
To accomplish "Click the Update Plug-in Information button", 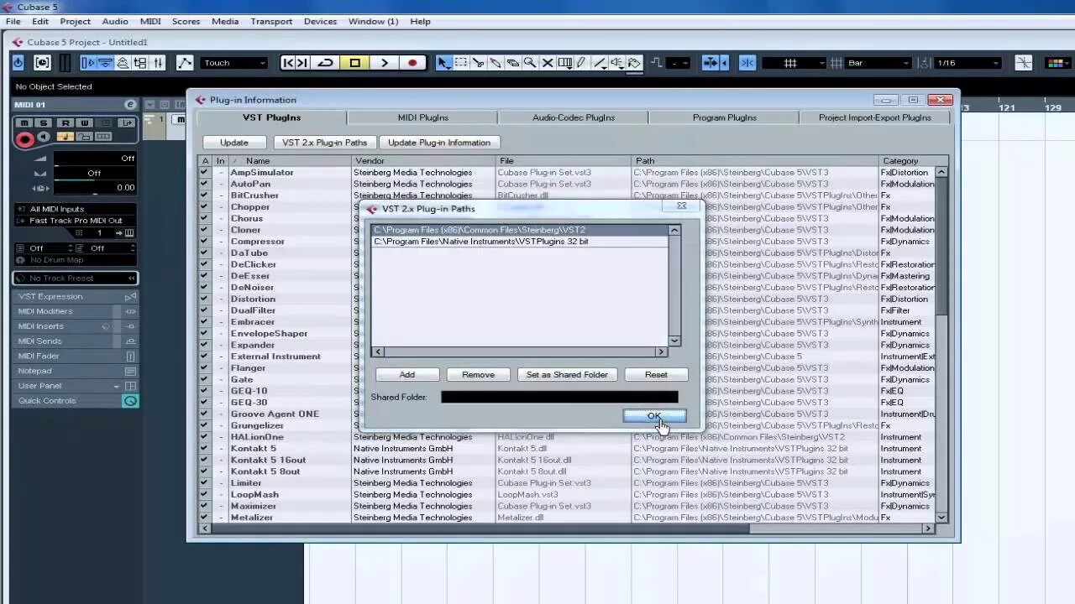I will tap(439, 143).
